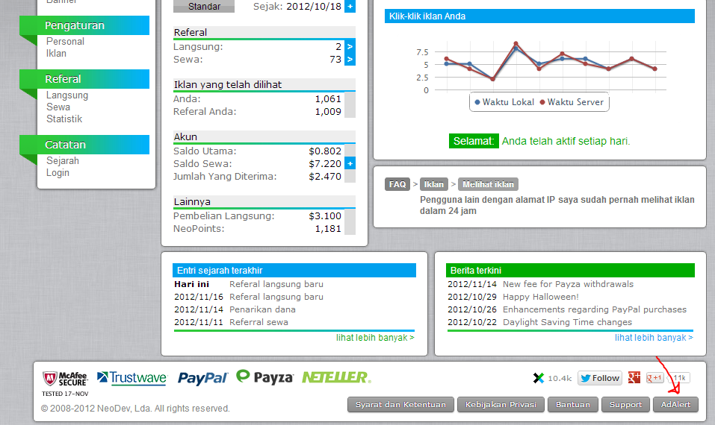The height and width of the screenshot is (425, 715).
Task: Click Jumlah Yang Diterima value $2.470
Action: 325,177
